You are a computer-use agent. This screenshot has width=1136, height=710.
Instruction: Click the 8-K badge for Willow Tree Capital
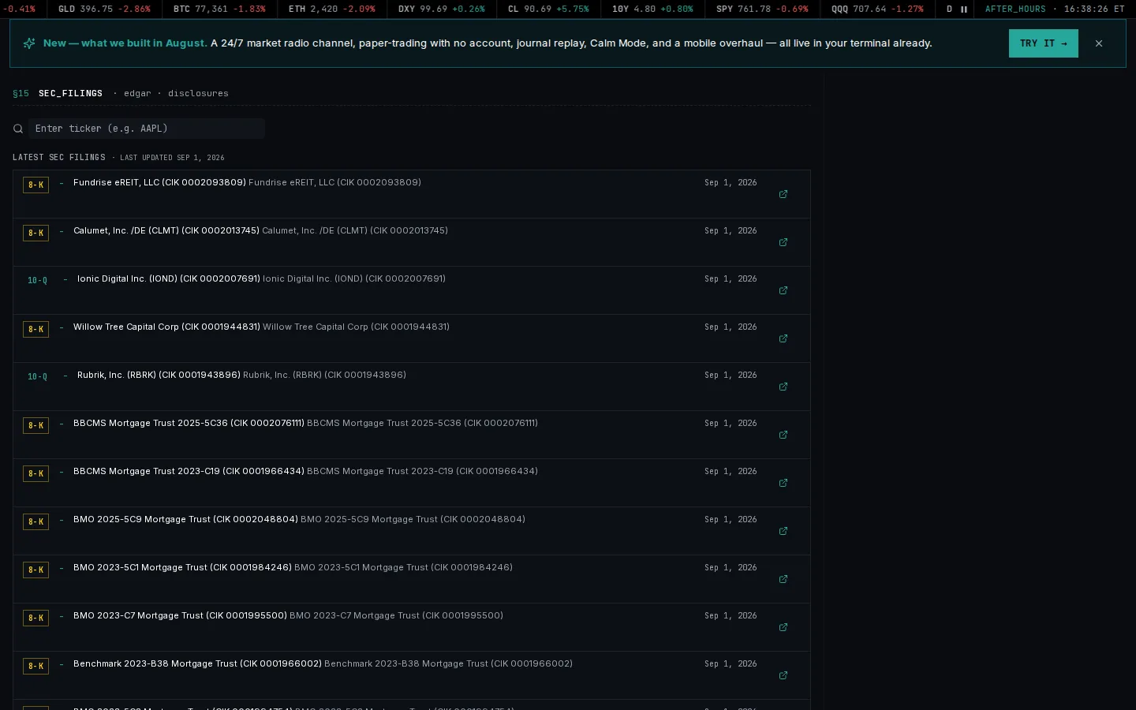pos(35,329)
